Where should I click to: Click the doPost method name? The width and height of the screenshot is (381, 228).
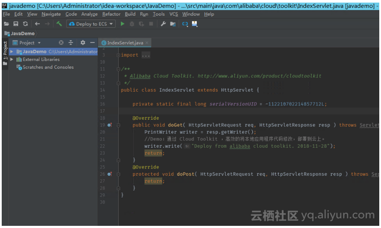coord(186,174)
